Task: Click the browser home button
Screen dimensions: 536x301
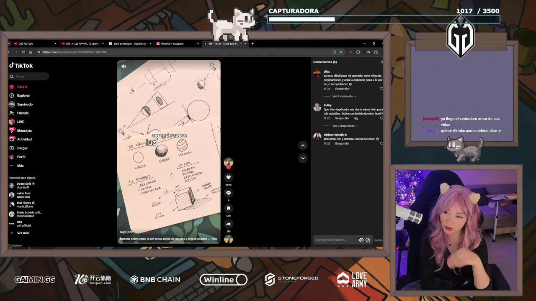Action: [x=30, y=52]
